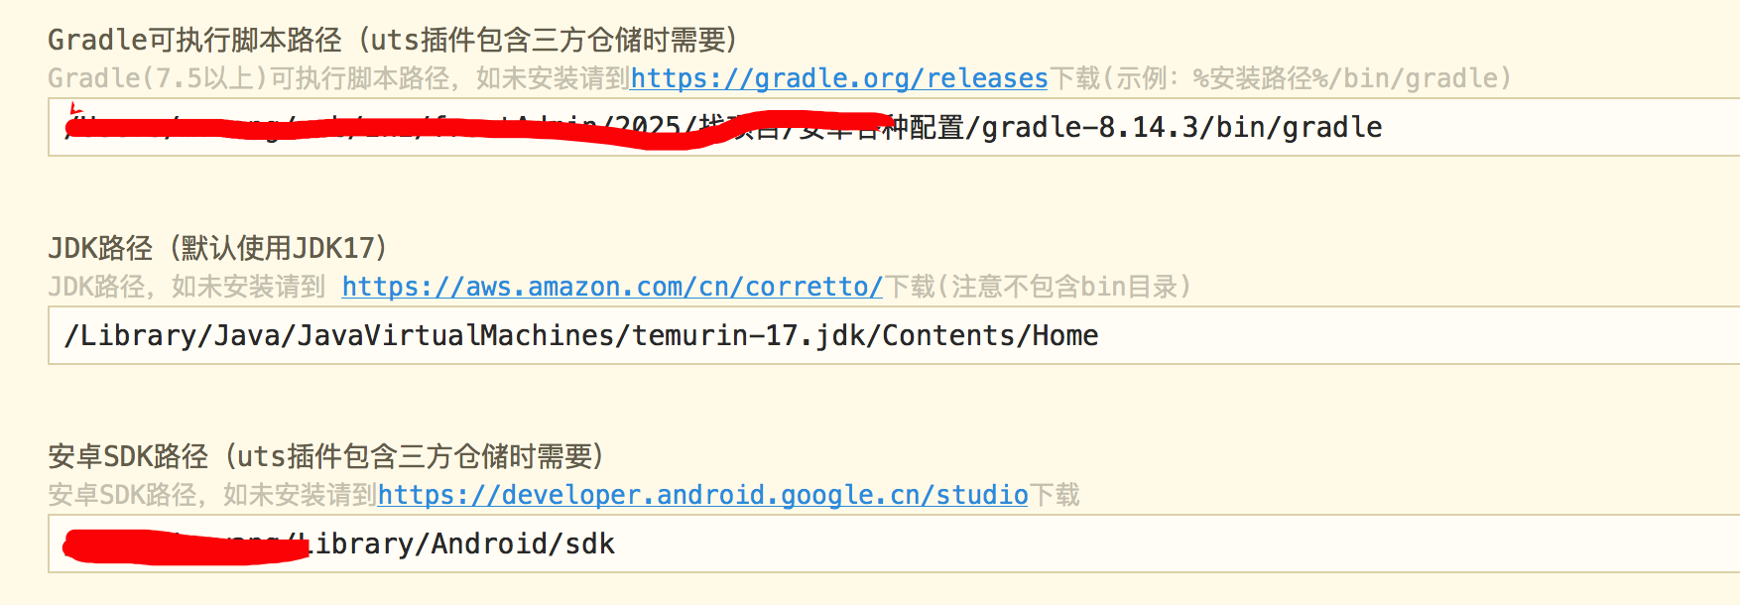The image size is (1740, 605).
Task: Click the '示例：%安装路径%/bin/gradle' example hint
Action: (1309, 78)
